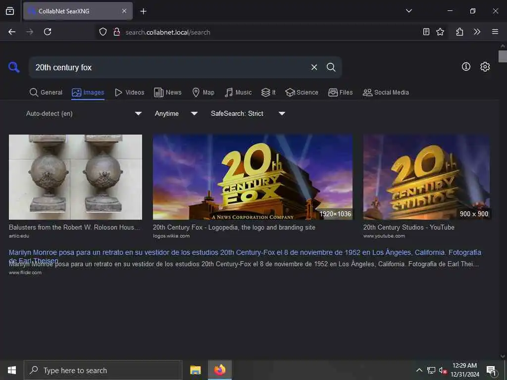Click the Firefox taskbar icon
The height and width of the screenshot is (380, 507).
tap(219, 370)
